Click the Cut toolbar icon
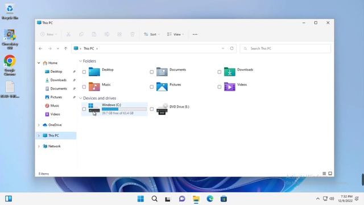The height and width of the screenshot is (205, 364). point(68,34)
